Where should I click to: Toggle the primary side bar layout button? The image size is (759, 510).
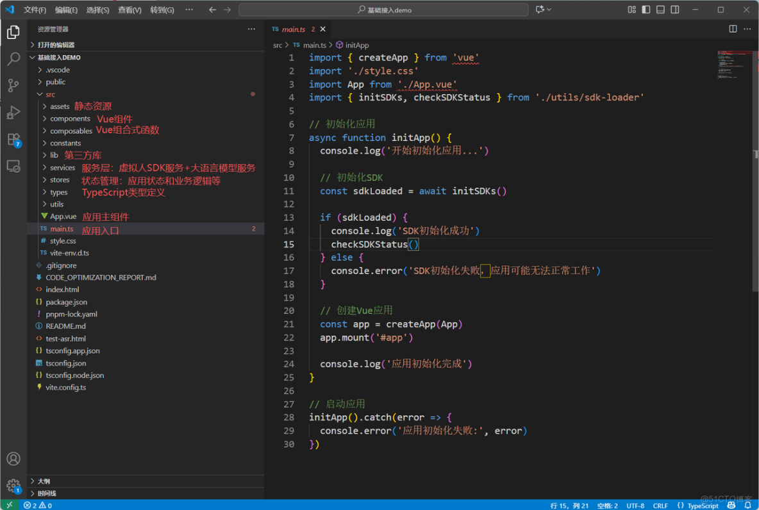click(x=646, y=10)
